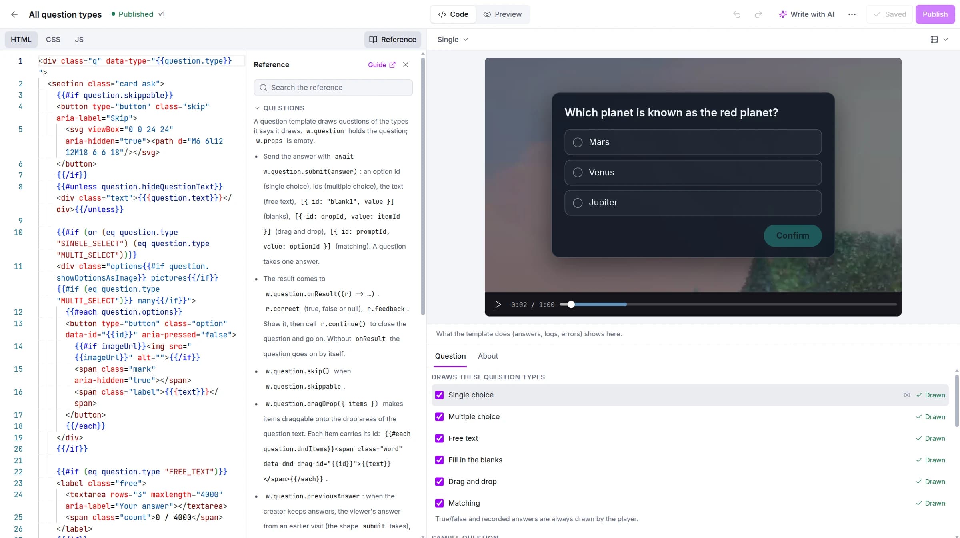
Task: Click the video progress slider handle
Action: point(571,305)
